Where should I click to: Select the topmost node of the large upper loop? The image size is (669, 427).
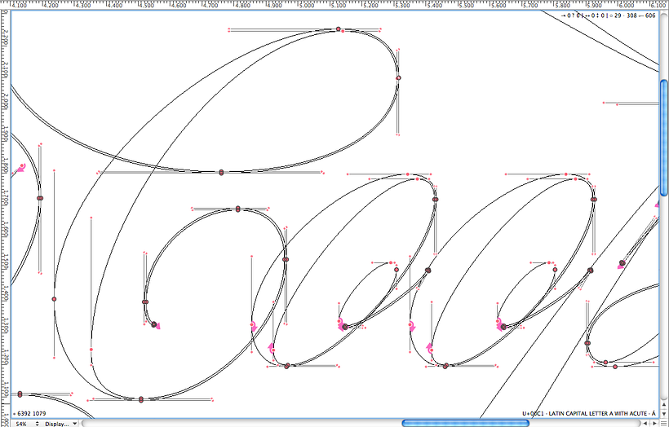pyautogui.click(x=338, y=30)
